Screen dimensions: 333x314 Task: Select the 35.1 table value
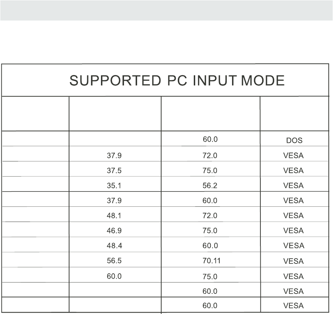point(114,185)
